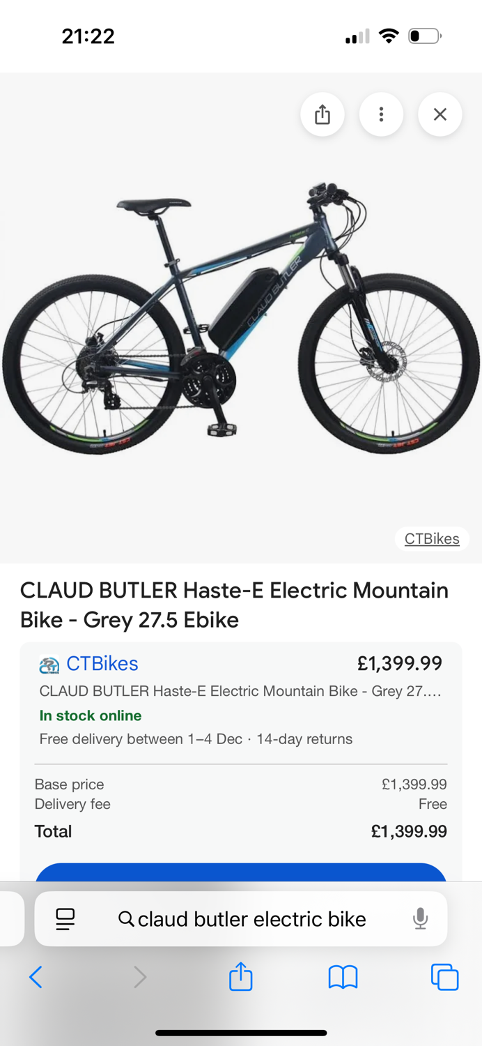Screen dimensions: 482x1046
Task: Open the Bookmarks panel
Action: (342, 977)
